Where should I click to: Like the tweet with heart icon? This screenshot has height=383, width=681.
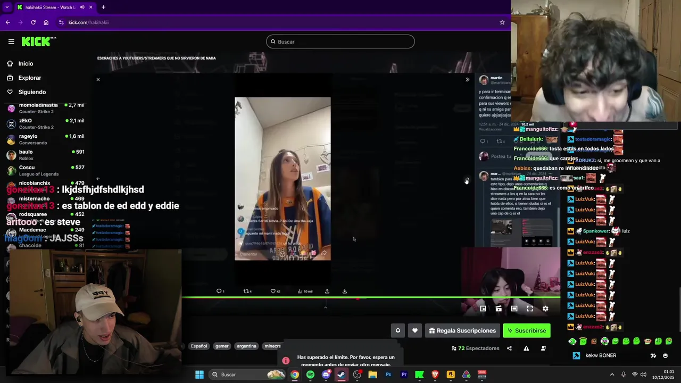(x=273, y=291)
